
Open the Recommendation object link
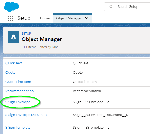(19, 91)
